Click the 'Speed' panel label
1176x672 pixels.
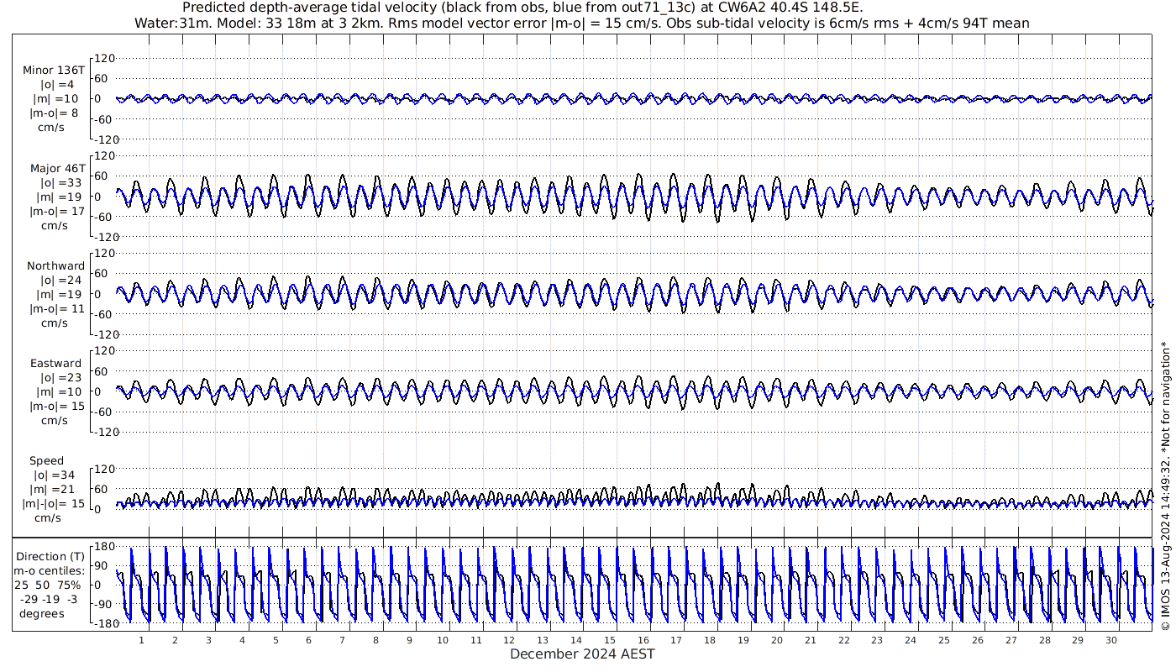46,461
